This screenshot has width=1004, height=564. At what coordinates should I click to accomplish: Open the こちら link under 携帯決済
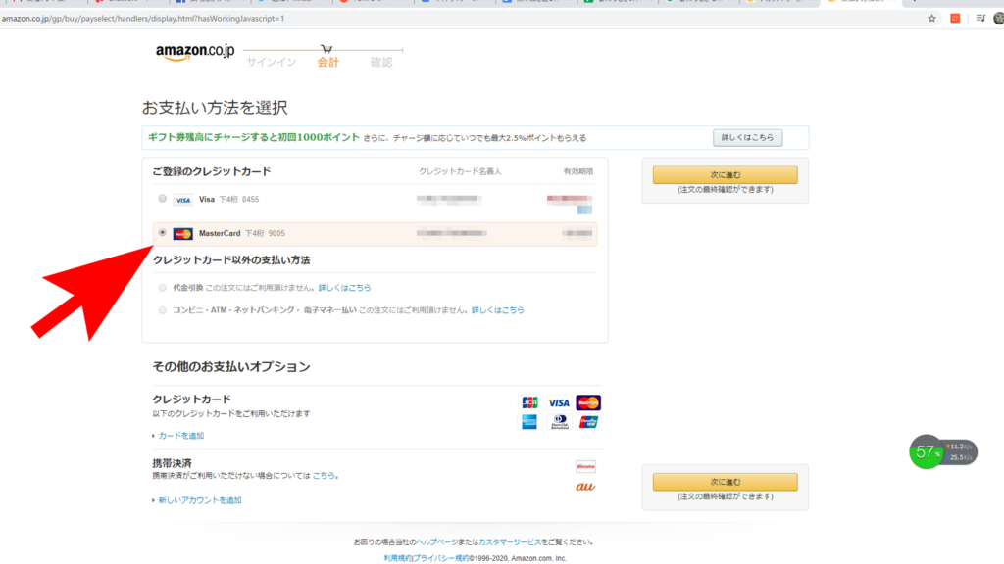click(324, 475)
